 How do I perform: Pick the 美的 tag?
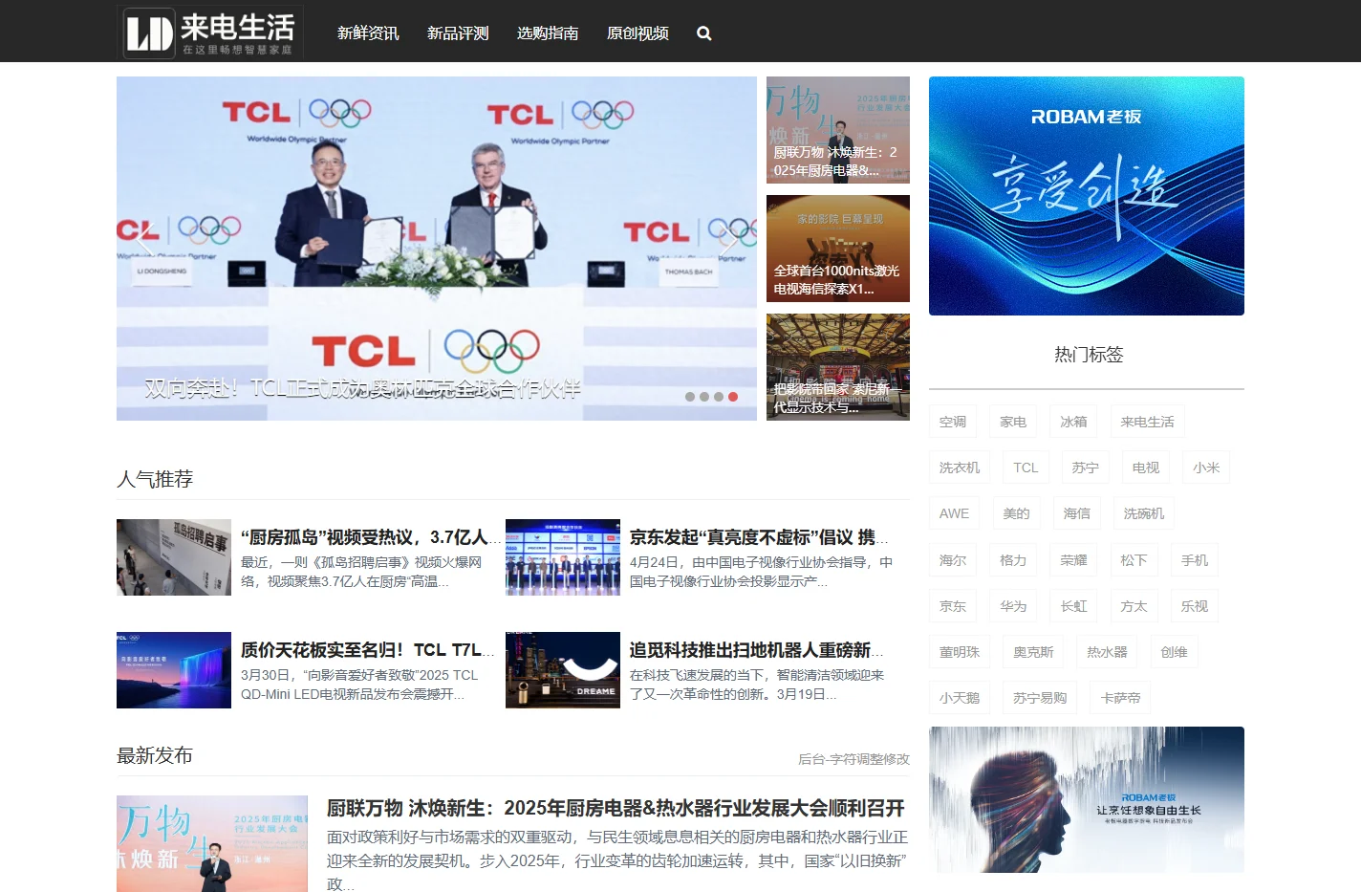(1017, 513)
